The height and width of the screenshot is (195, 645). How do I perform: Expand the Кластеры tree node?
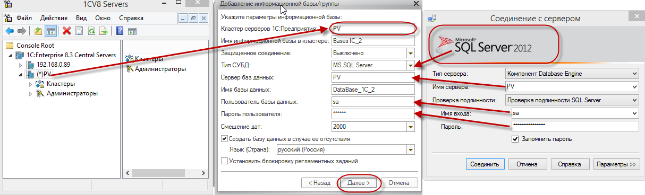click(31, 84)
